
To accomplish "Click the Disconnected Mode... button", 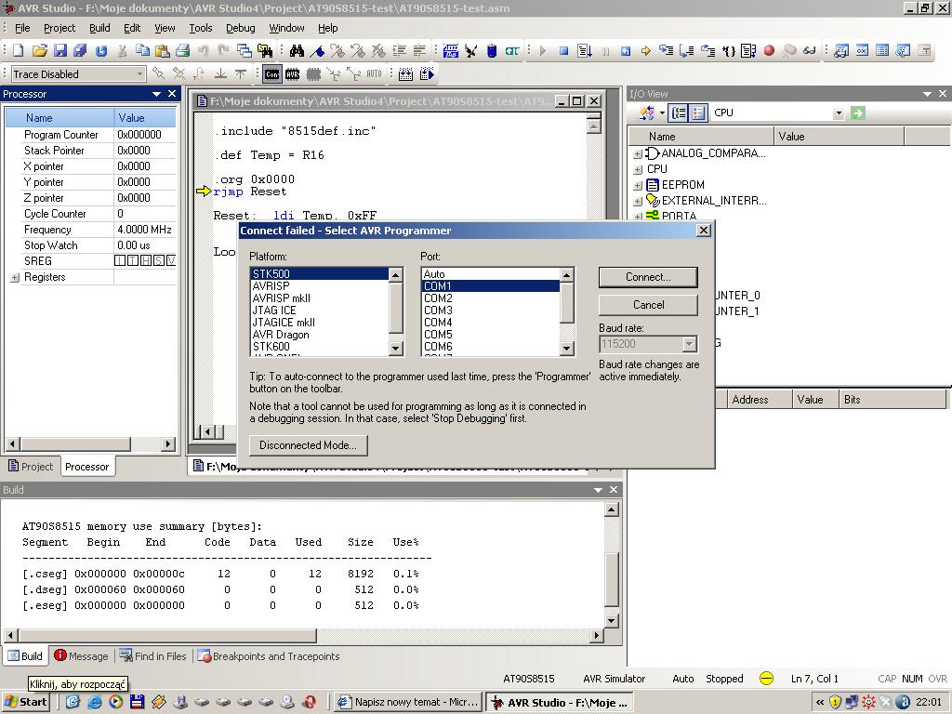I will tap(308, 445).
